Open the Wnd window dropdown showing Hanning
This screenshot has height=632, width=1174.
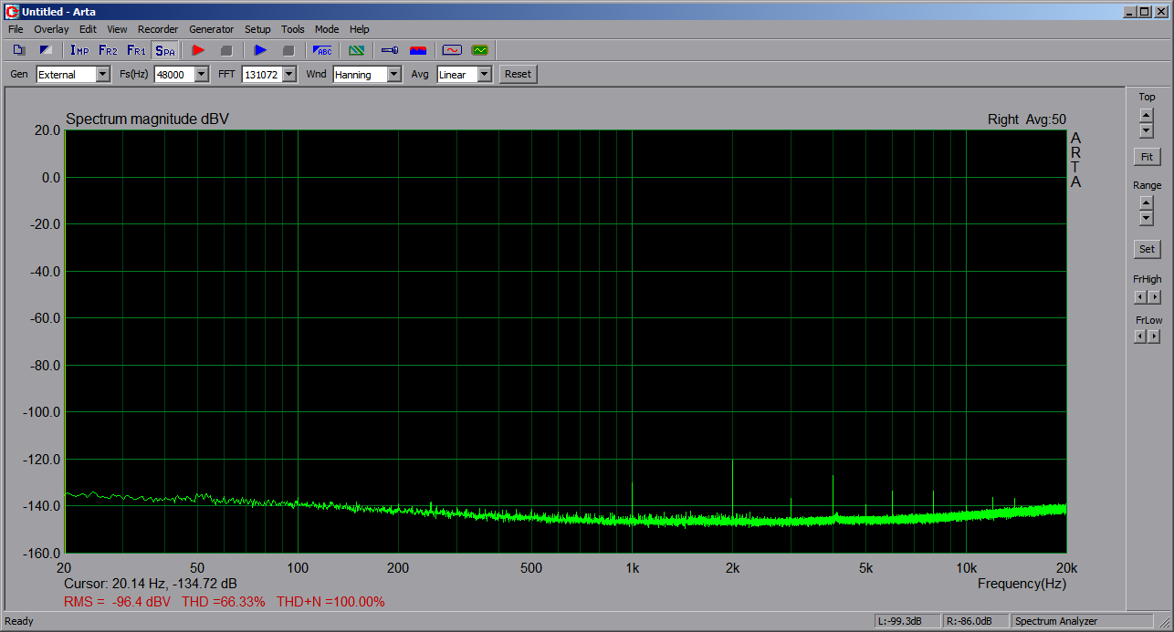pos(393,75)
